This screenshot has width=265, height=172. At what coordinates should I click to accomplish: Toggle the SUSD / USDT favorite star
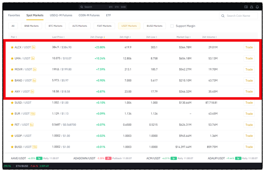[x=12, y=103]
